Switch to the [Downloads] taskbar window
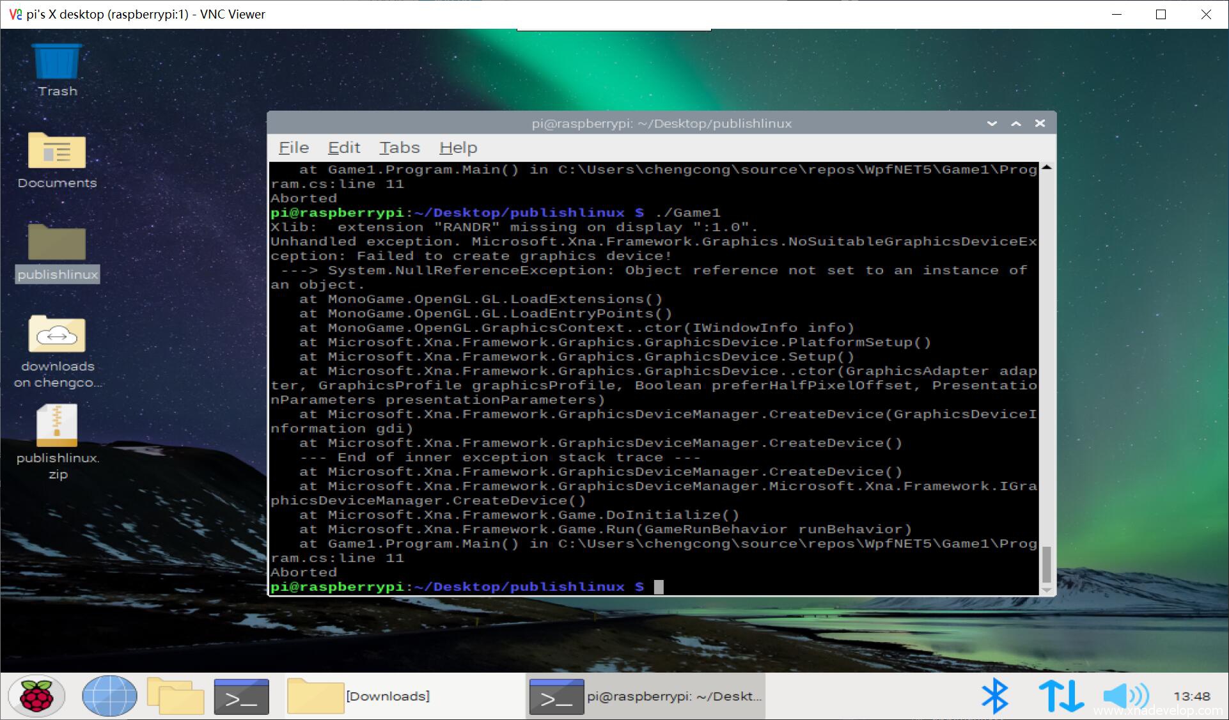Viewport: 1229px width, 720px height. [358, 696]
